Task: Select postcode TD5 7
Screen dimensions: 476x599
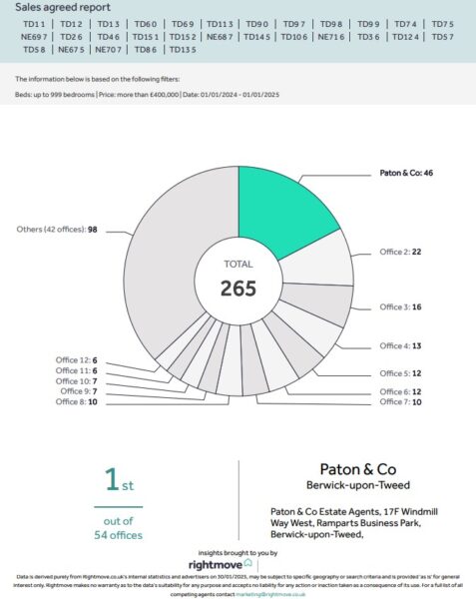Action: 442,37
